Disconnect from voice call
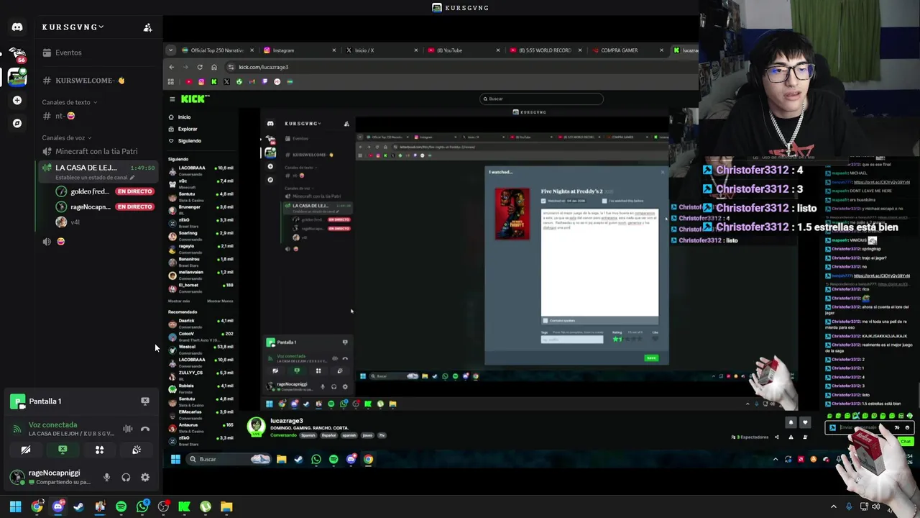The height and width of the screenshot is (518, 920). coord(145,430)
